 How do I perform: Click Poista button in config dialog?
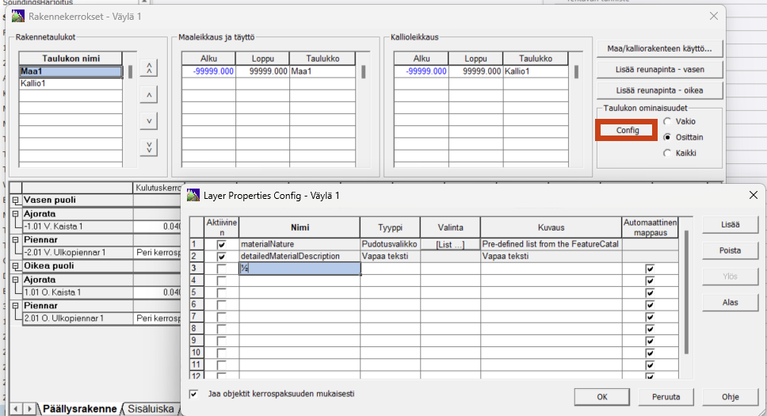click(x=730, y=250)
